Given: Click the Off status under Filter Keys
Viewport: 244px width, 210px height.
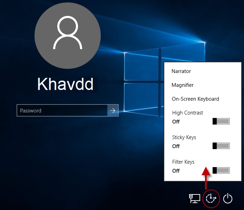Looking at the screenshot, I should (176, 171).
